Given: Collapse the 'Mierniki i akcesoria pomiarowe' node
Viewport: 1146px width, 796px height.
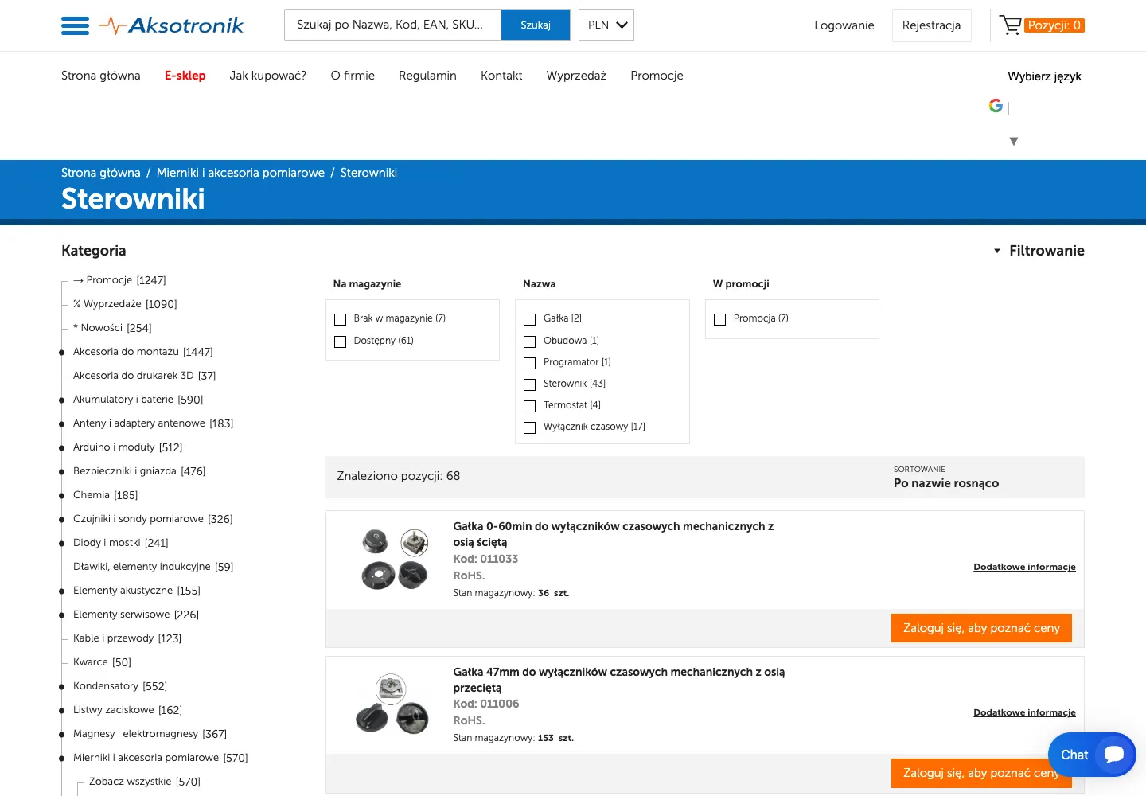Looking at the screenshot, I should click(62, 758).
